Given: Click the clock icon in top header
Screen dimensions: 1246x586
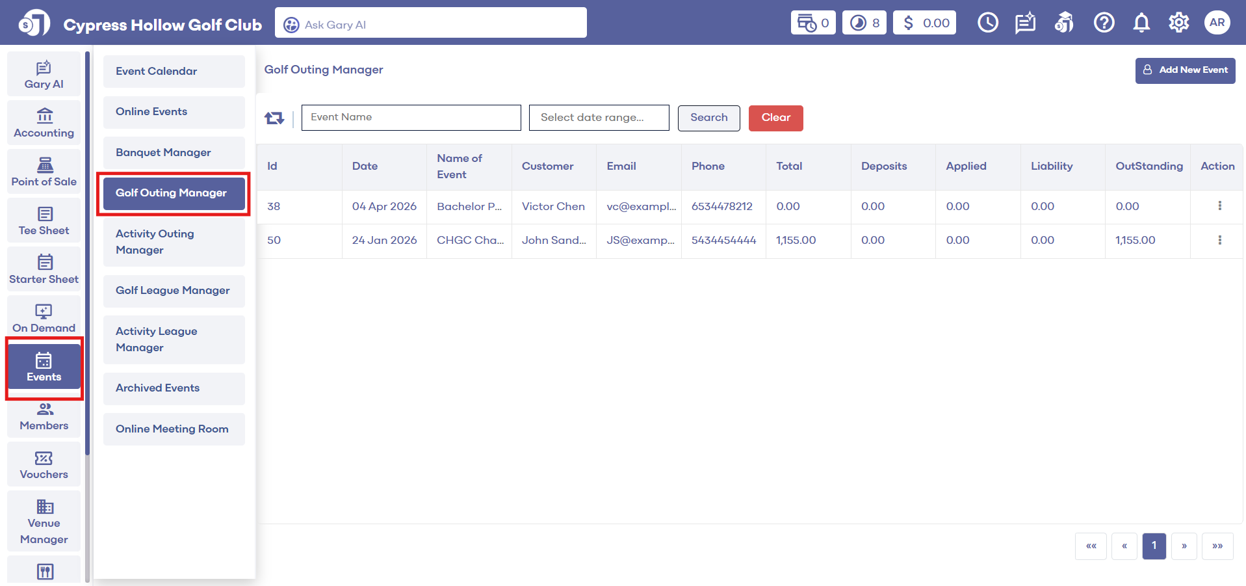Looking at the screenshot, I should (987, 23).
